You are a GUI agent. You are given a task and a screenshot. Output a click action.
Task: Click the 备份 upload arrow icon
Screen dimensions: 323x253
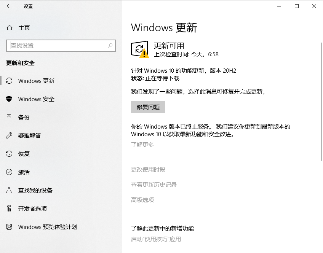(x=9, y=117)
